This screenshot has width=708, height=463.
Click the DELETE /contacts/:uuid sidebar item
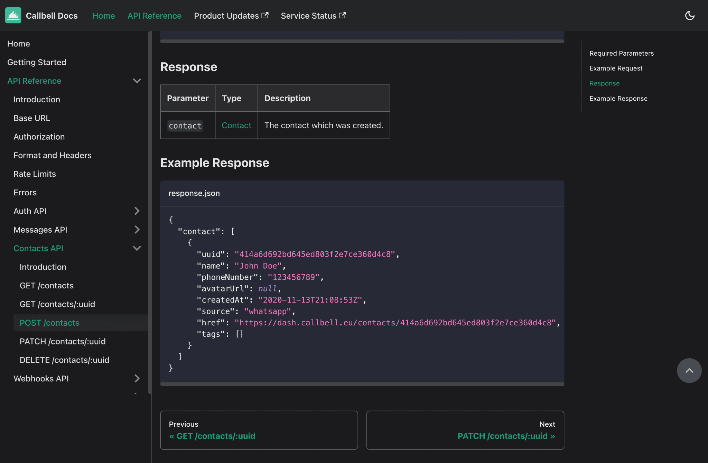tap(65, 360)
